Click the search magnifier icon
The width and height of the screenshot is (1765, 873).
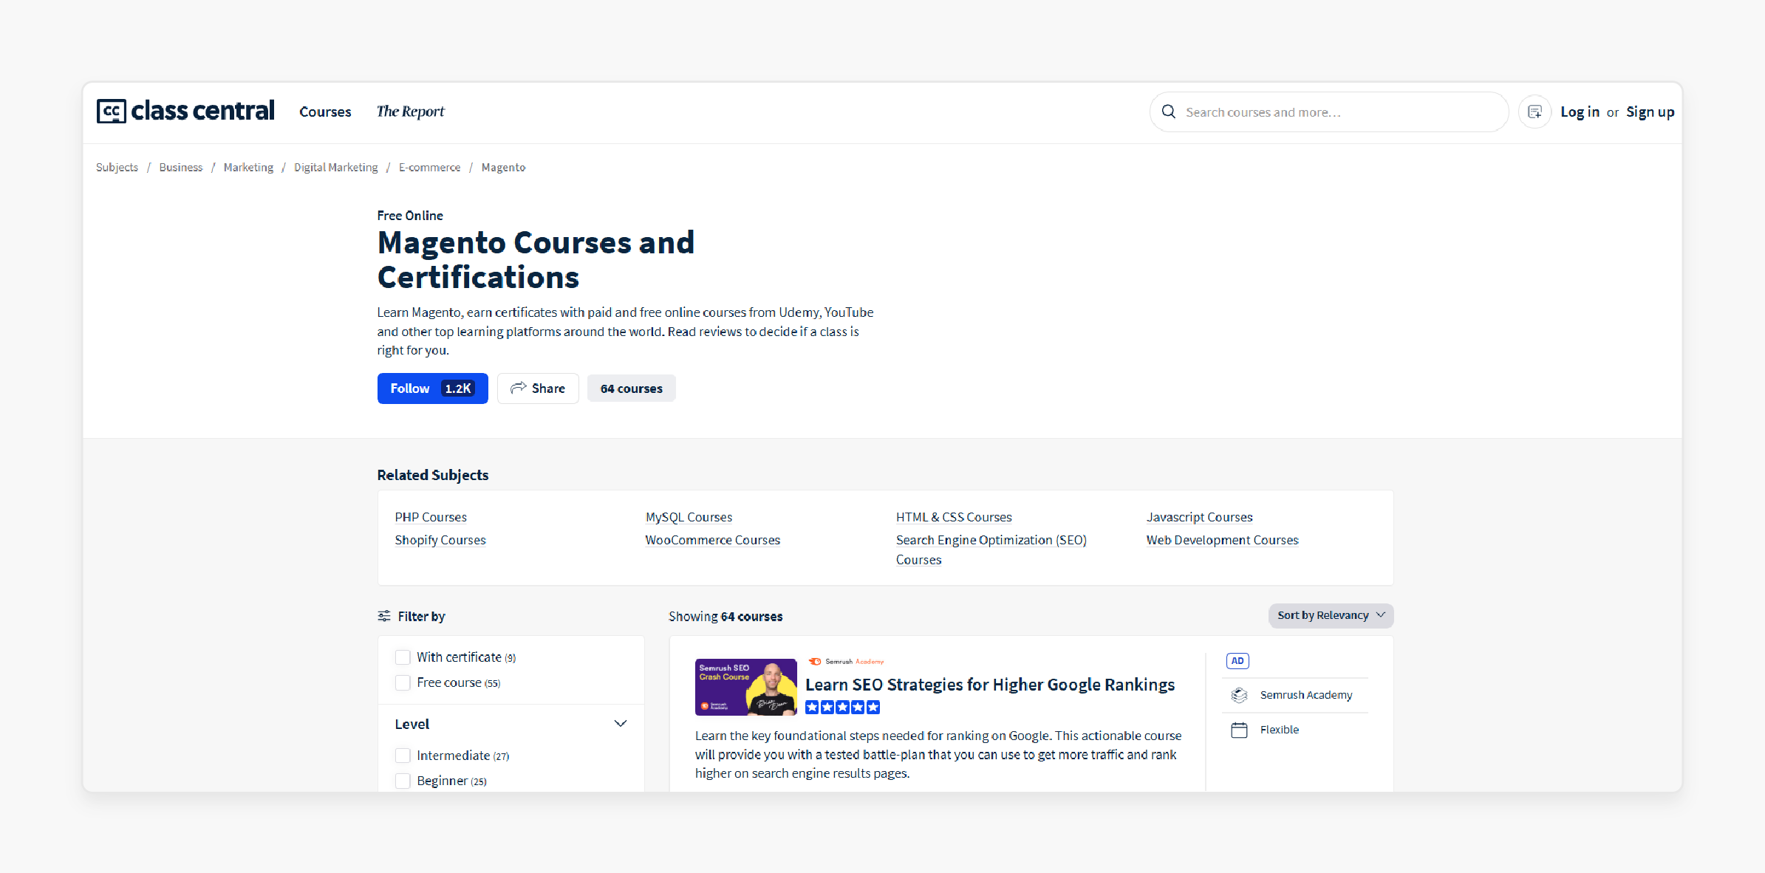click(1168, 112)
